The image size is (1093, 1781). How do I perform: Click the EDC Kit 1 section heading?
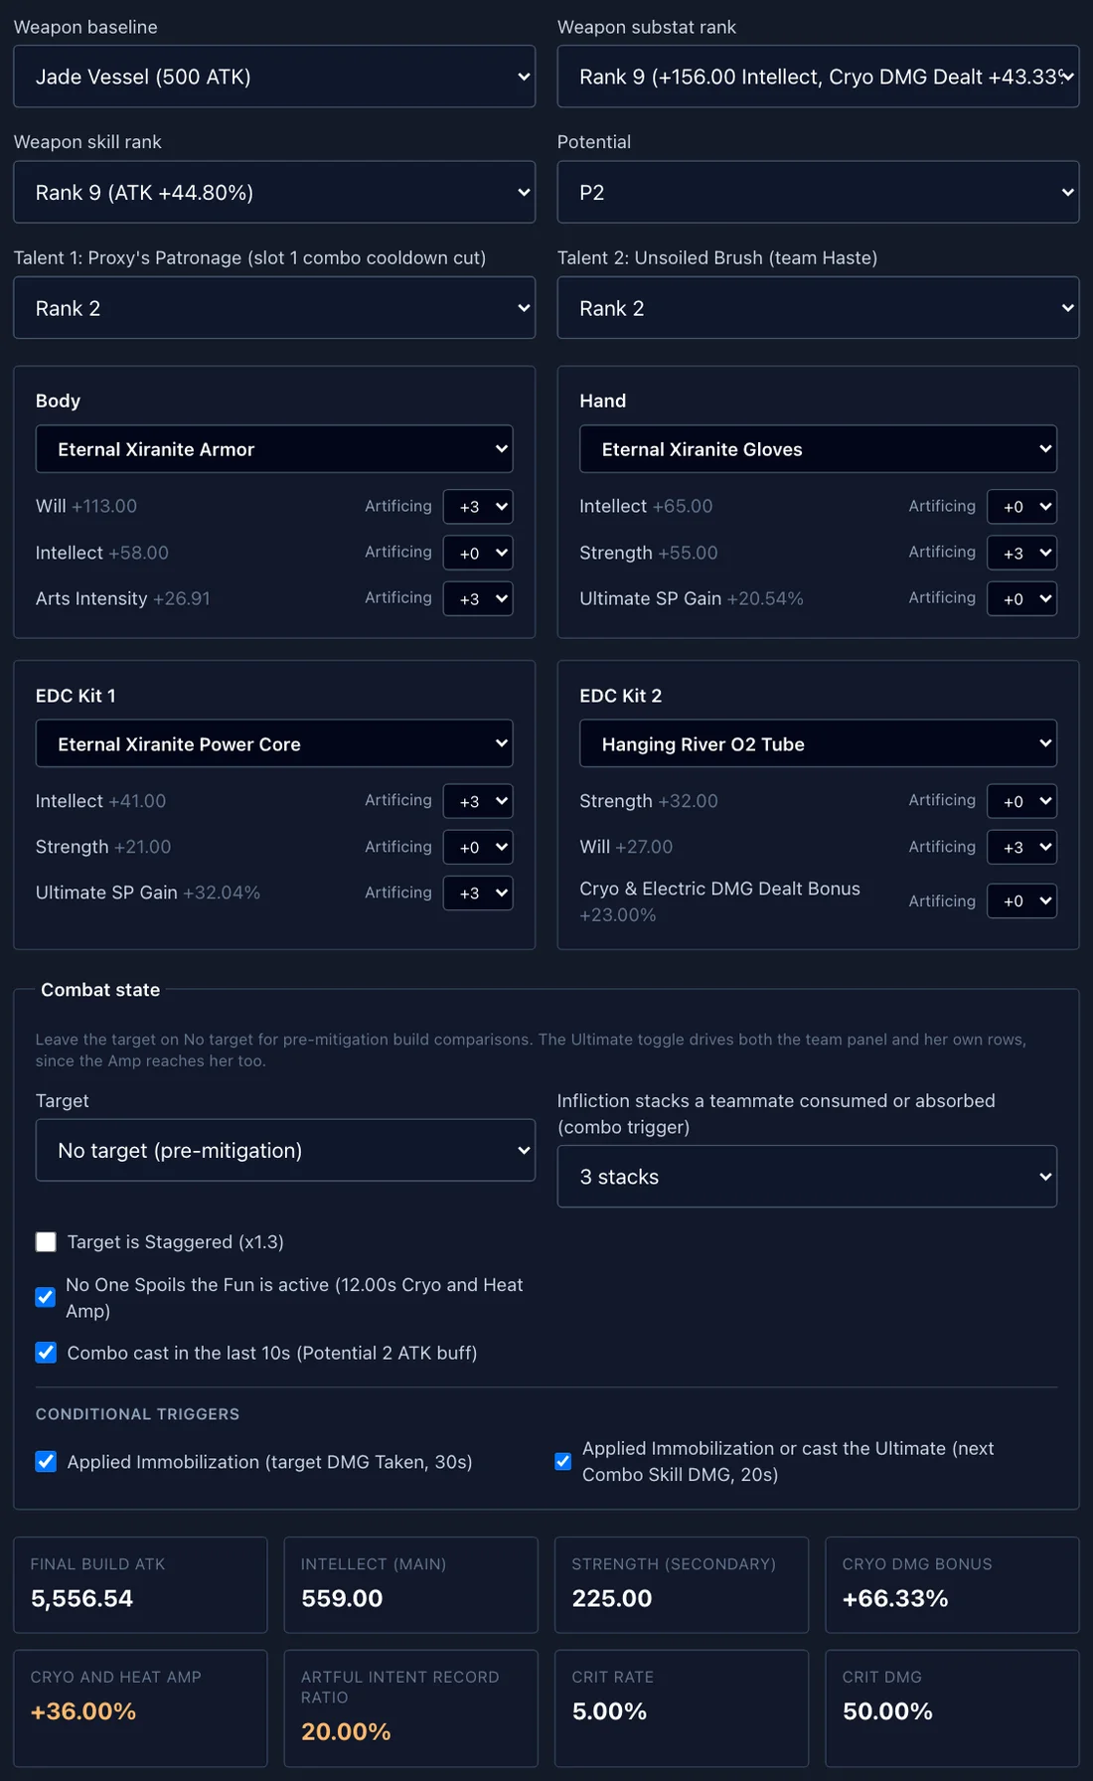coord(76,696)
